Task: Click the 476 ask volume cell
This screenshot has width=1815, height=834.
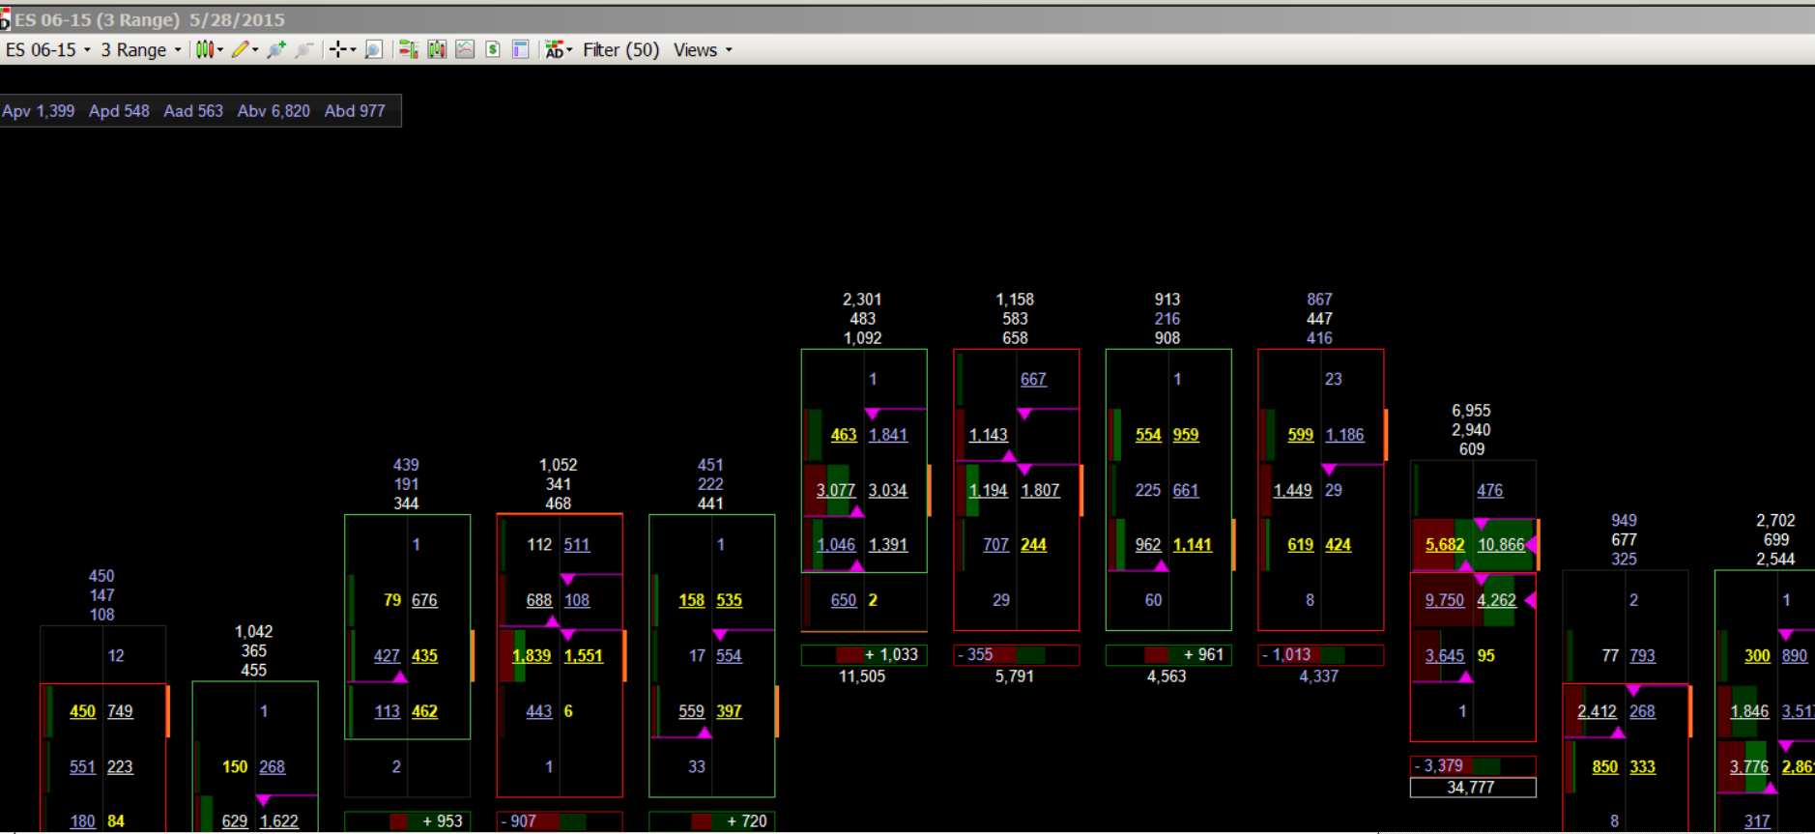Action: (x=1490, y=490)
